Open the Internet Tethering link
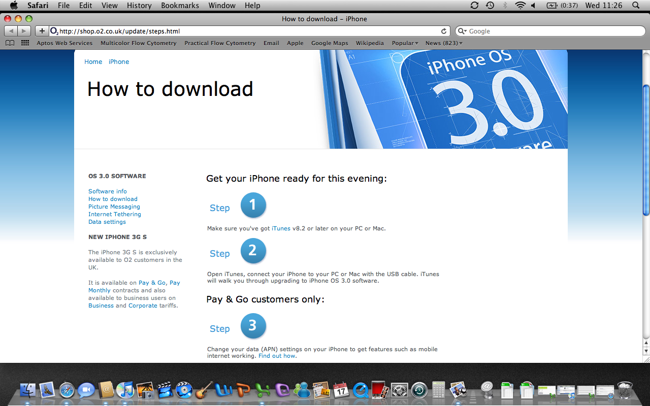This screenshot has width=650, height=406. [x=115, y=214]
